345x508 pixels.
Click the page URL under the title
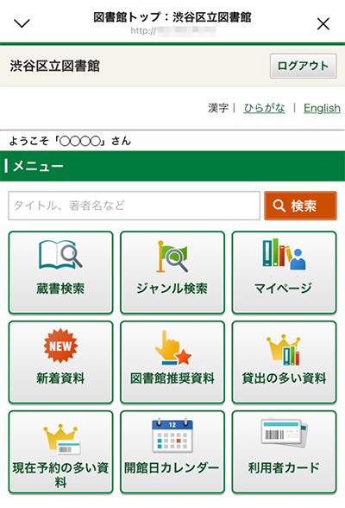tap(173, 31)
